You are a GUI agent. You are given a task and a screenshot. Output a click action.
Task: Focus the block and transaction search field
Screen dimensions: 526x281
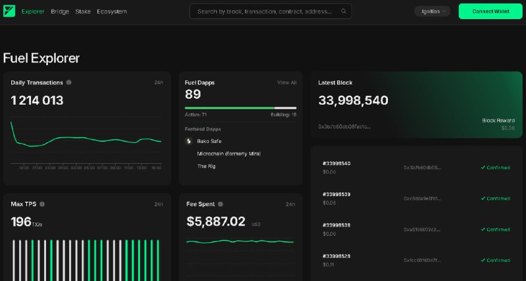266,11
